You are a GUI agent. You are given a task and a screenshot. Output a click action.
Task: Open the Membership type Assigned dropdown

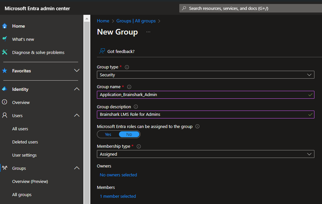click(x=205, y=154)
